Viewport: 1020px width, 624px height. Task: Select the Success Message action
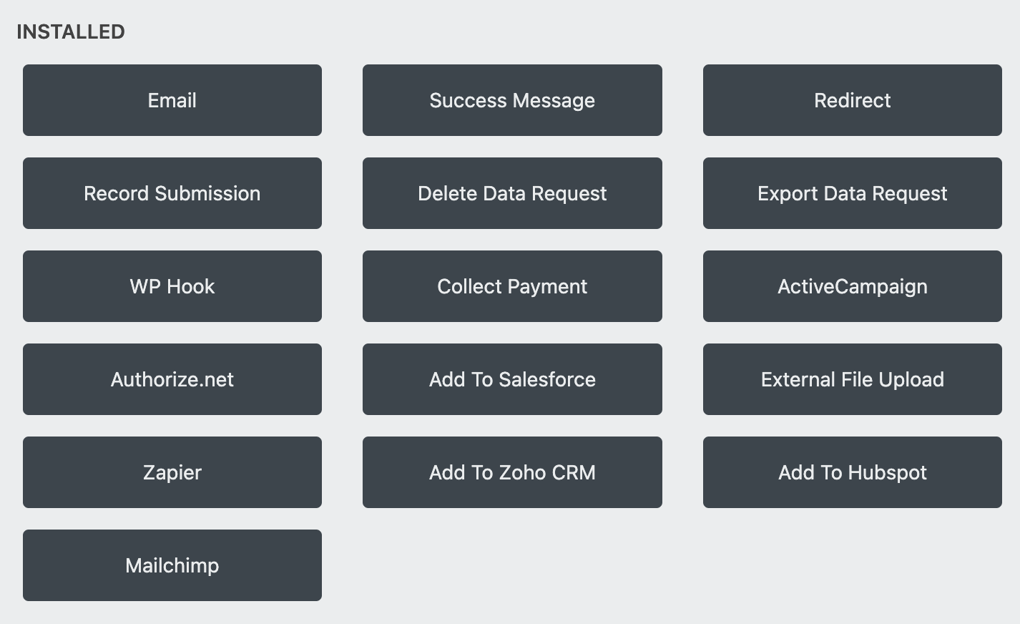click(512, 100)
